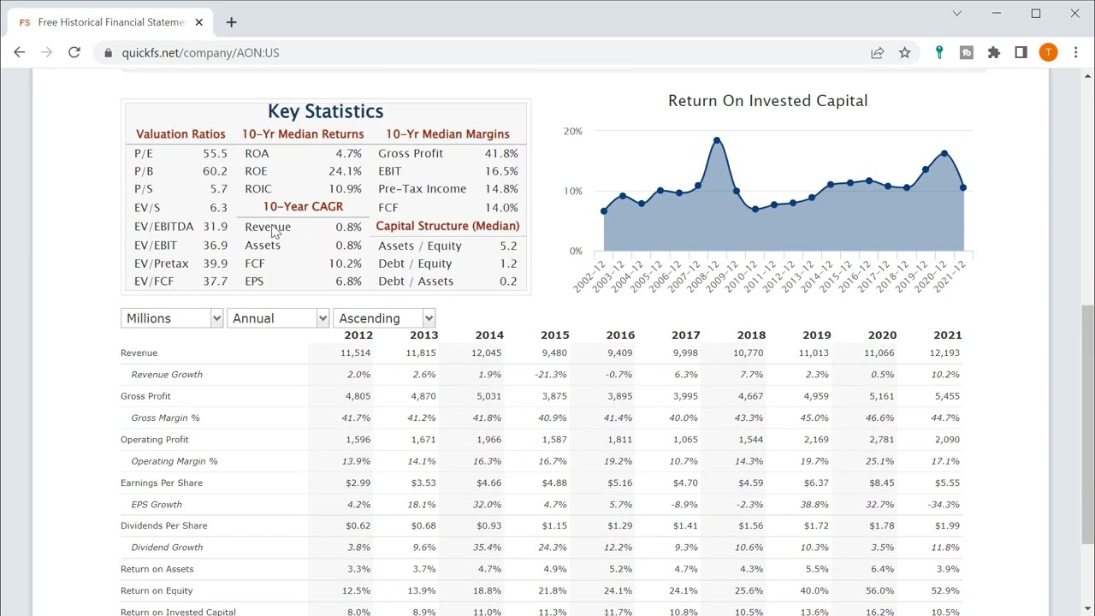Screen dimensions: 1095x616
Task: Open the Extensions puzzle icon
Action: (x=993, y=52)
